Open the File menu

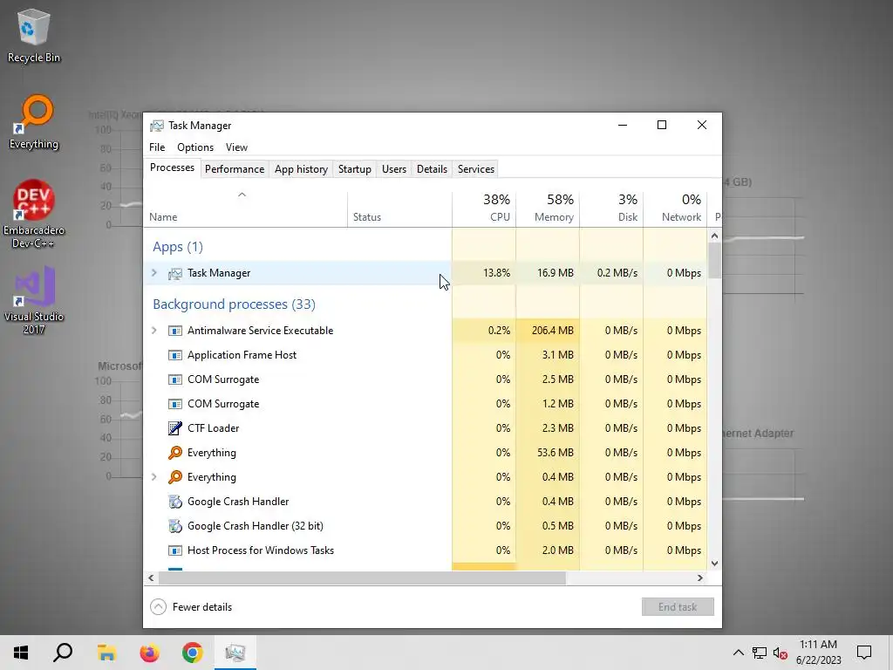[x=157, y=147]
